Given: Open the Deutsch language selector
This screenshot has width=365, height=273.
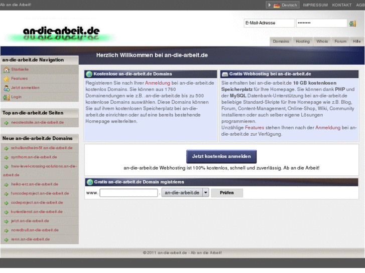Looking at the screenshot, I should point(282,5).
